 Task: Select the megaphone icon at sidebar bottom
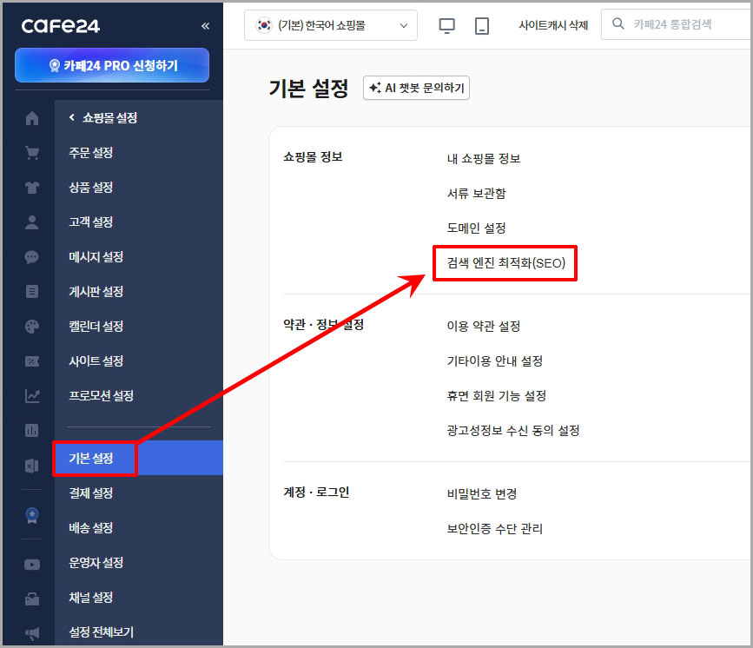pyautogui.click(x=31, y=631)
